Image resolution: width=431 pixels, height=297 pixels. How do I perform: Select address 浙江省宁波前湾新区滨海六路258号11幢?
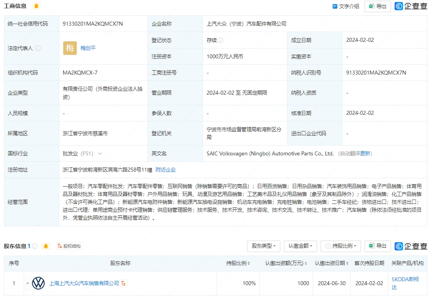pyautogui.click(x=108, y=170)
